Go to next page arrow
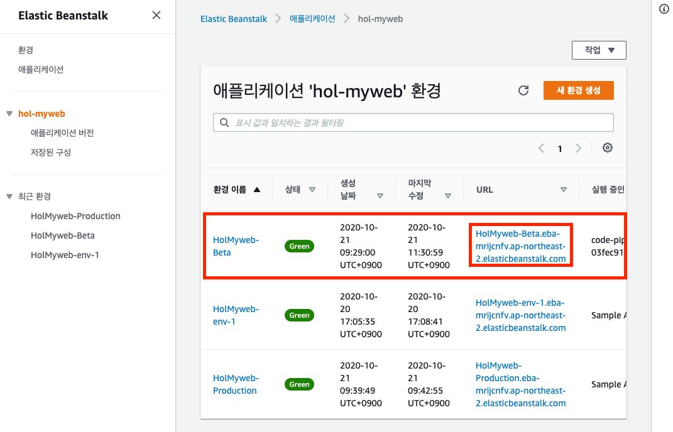This screenshot has width=673, height=432. tap(578, 148)
